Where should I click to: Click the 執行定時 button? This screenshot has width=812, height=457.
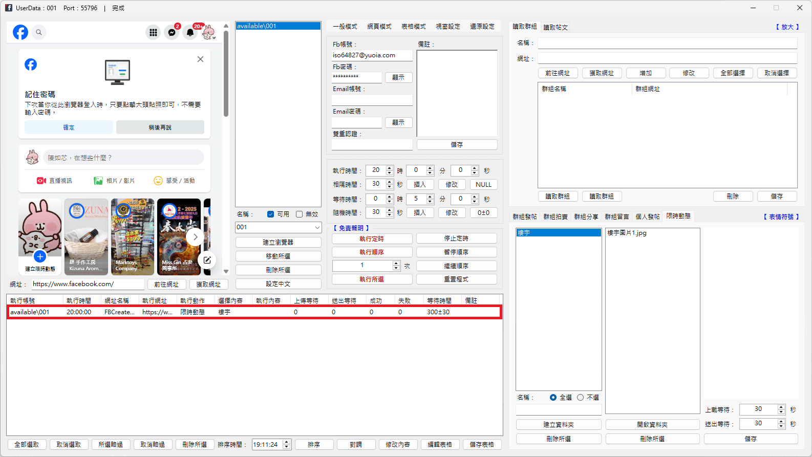click(x=372, y=238)
